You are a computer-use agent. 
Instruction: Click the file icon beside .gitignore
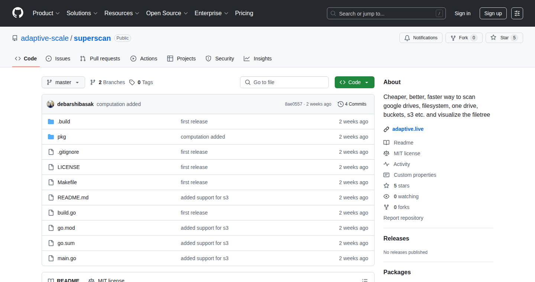click(51, 152)
